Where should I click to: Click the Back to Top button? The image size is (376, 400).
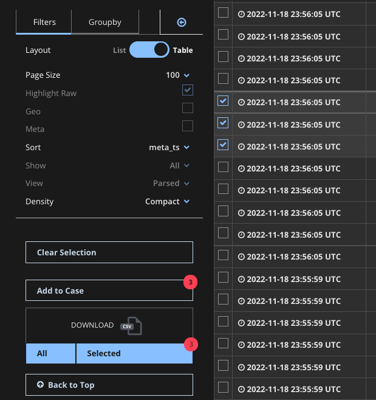click(x=109, y=385)
